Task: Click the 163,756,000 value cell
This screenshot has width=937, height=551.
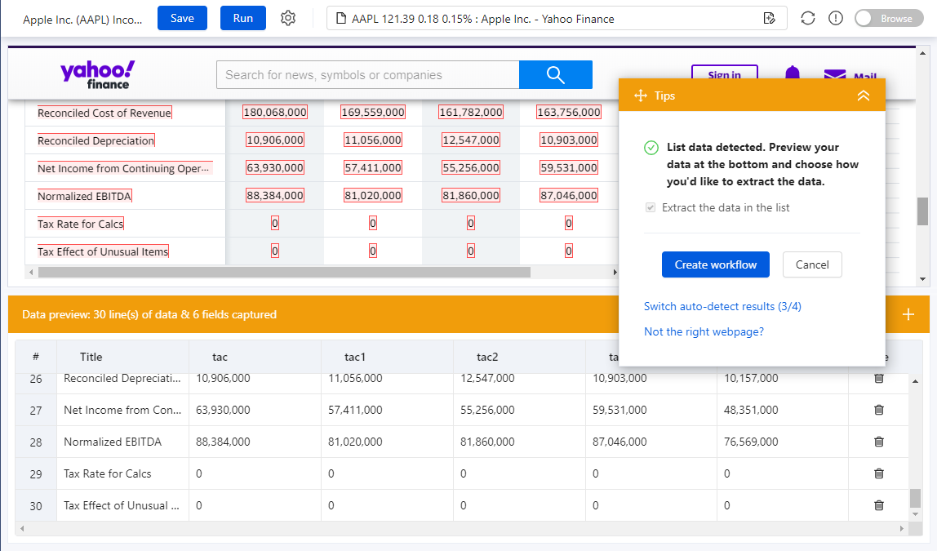Action: click(569, 112)
